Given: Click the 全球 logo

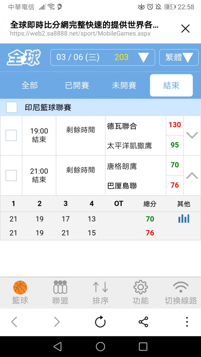Looking at the screenshot, I should [x=24, y=58].
